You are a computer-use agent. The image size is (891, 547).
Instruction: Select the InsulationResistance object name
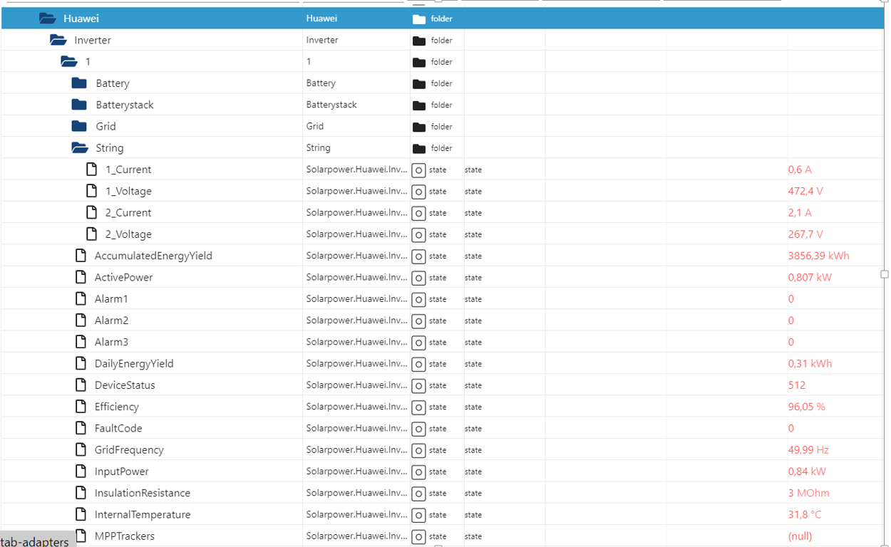143,493
